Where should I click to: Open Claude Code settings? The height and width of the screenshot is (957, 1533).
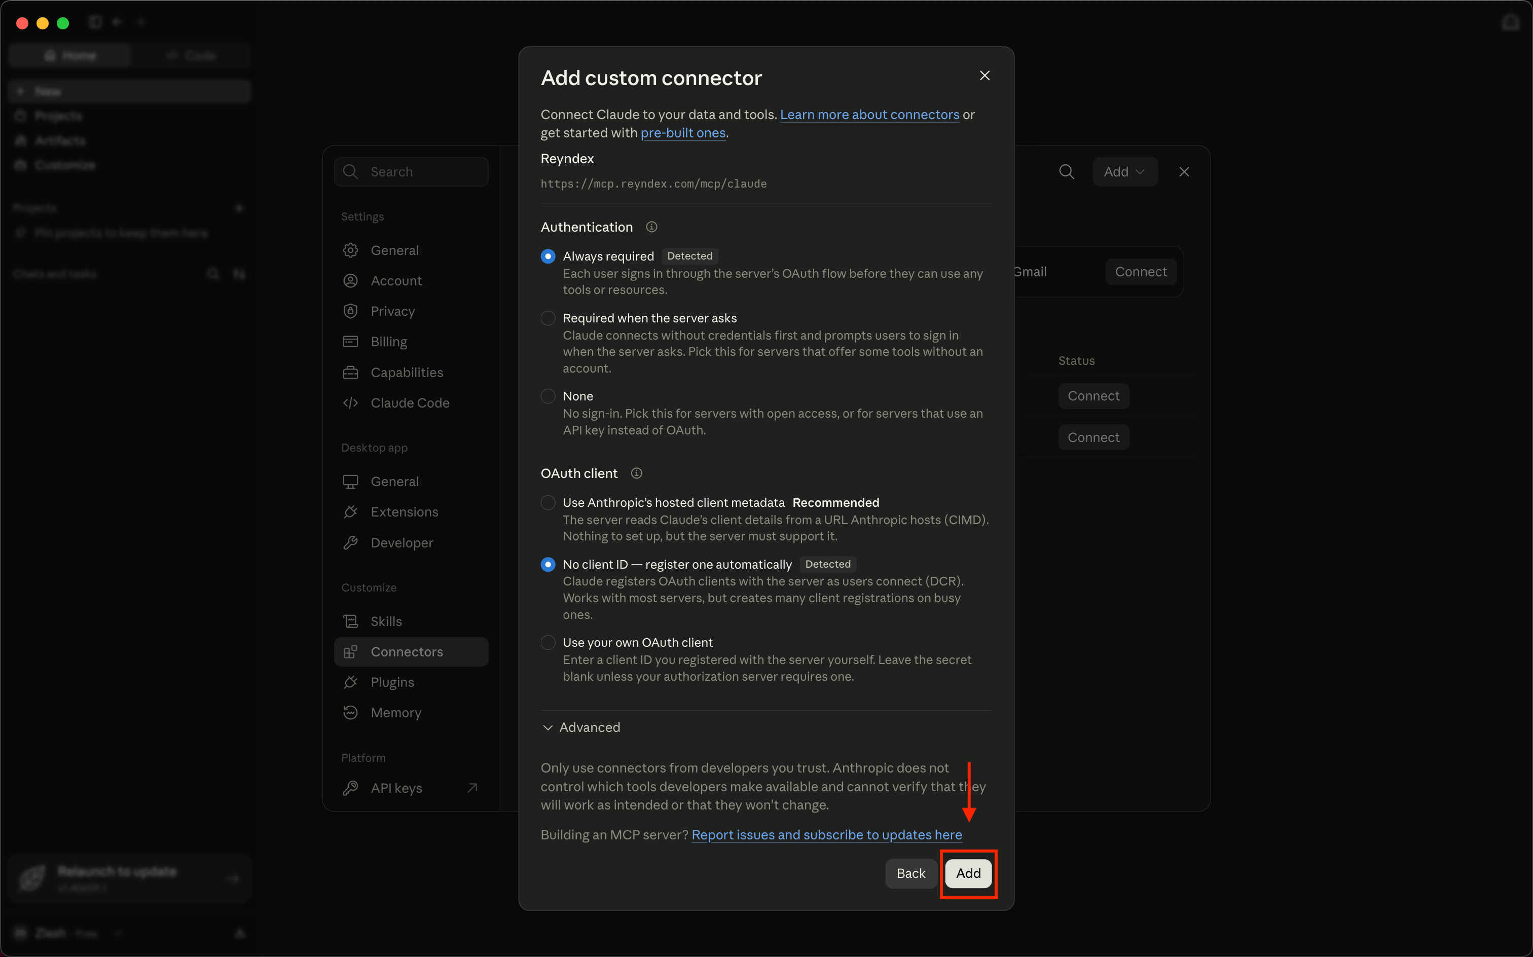pyautogui.click(x=412, y=402)
